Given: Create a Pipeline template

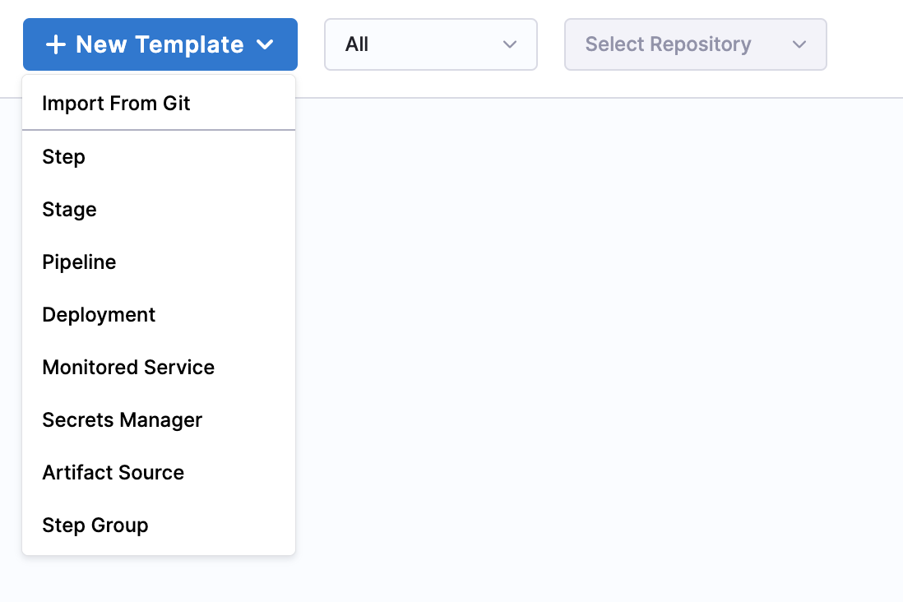Looking at the screenshot, I should [x=79, y=262].
